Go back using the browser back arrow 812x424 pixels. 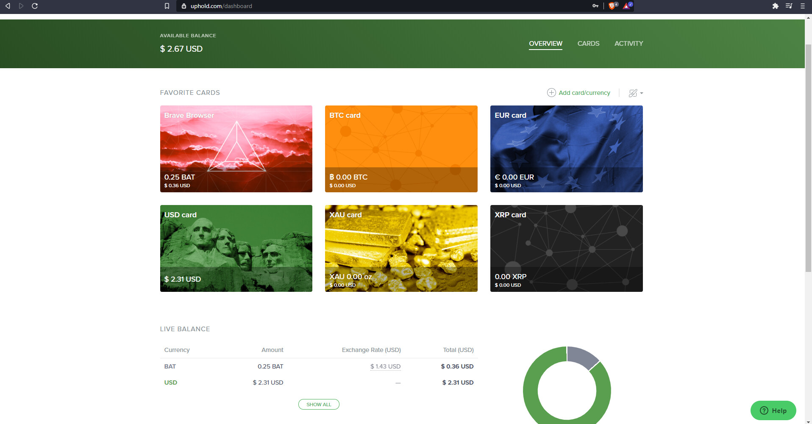tap(8, 6)
